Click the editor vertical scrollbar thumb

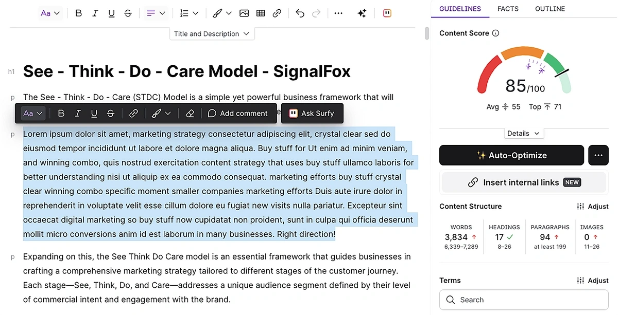pyautogui.click(x=426, y=33)
